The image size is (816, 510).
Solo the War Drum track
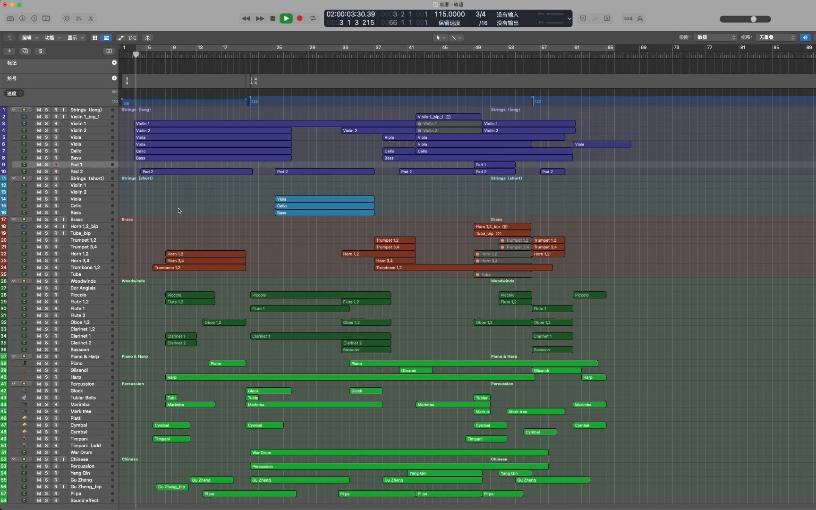[46, 452]
